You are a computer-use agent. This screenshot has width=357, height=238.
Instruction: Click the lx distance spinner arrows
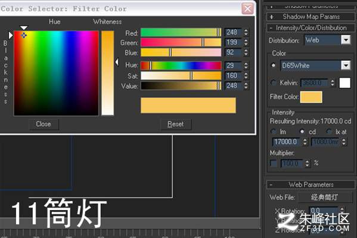[344, 142]
